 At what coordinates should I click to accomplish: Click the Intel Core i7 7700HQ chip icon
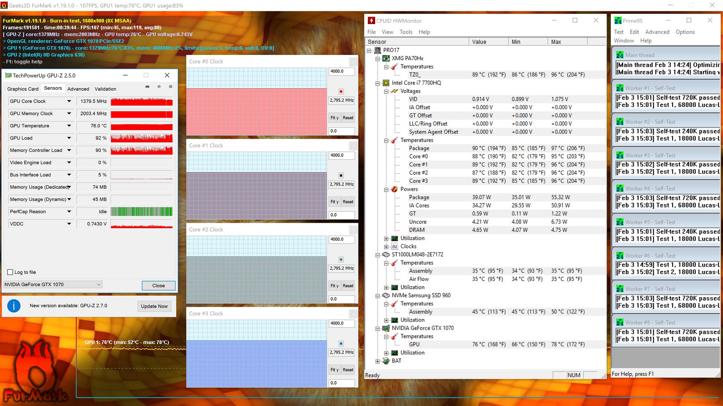pyautogui.click(x=386, y=83)
